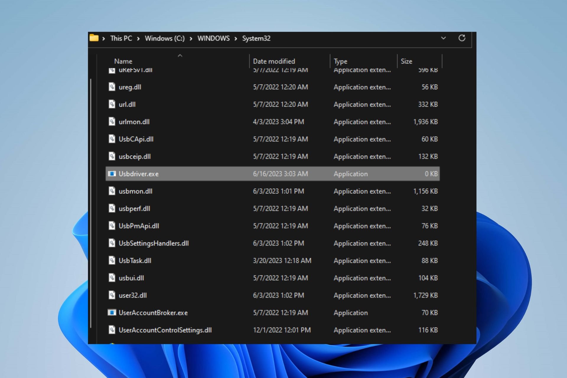Go to Windows (C:) breadcrumb
The image size is (567, 378).
coord(164,38)
